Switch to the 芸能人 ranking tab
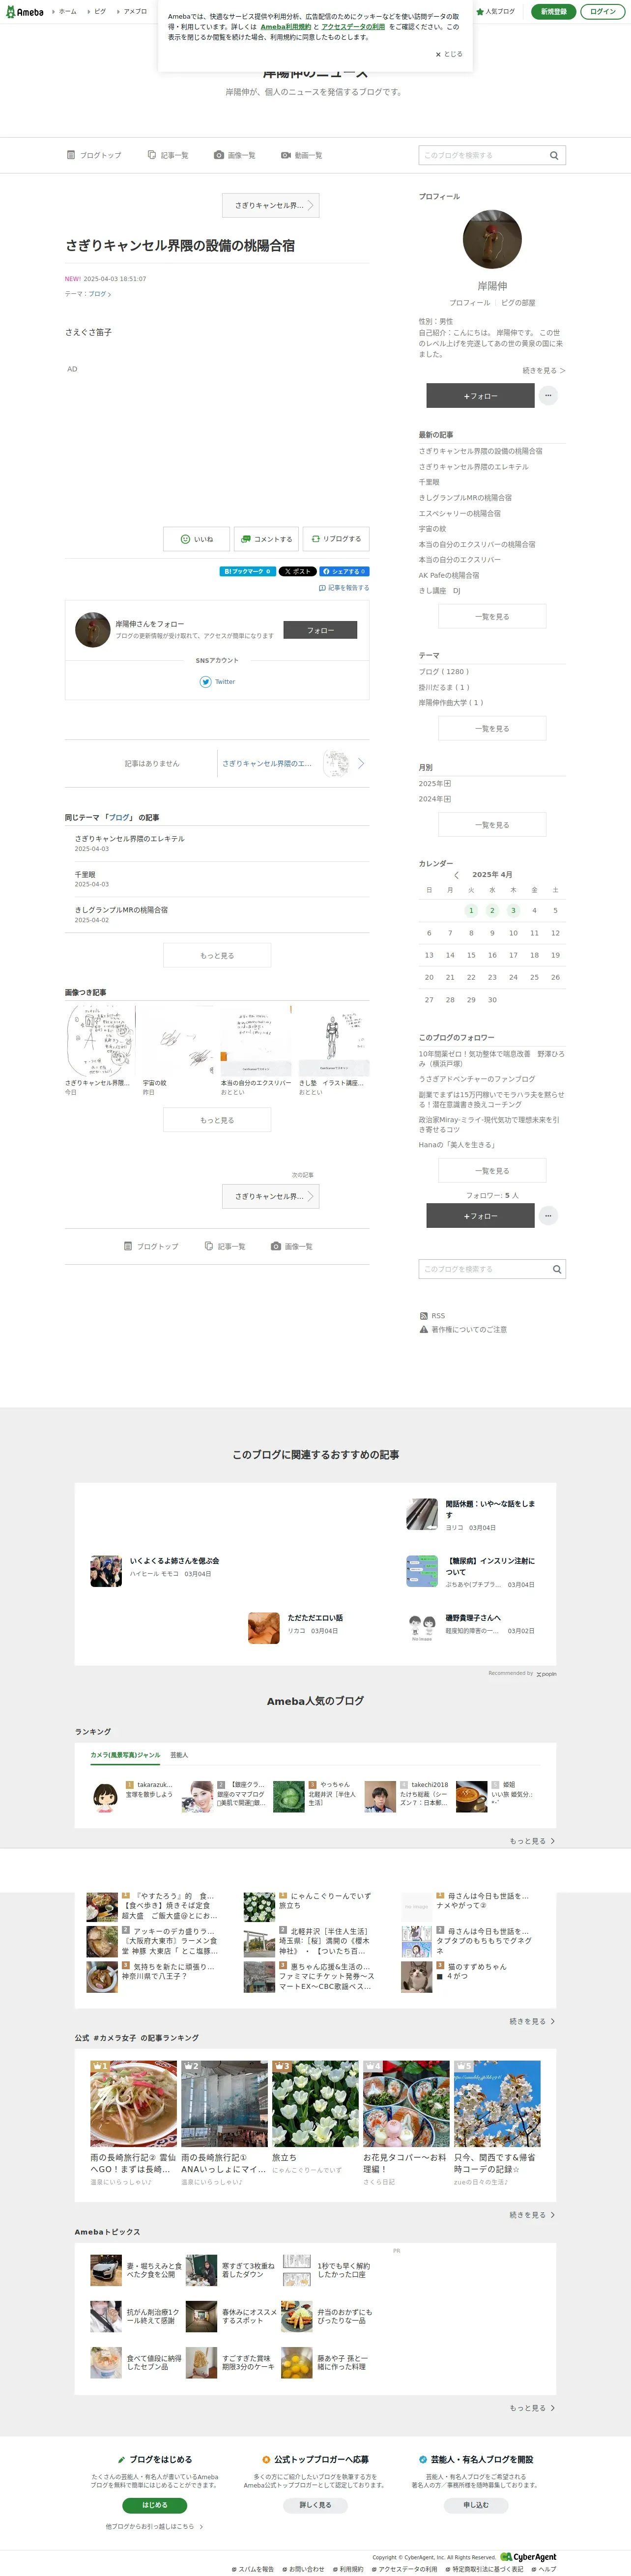 pos(179,1755)
